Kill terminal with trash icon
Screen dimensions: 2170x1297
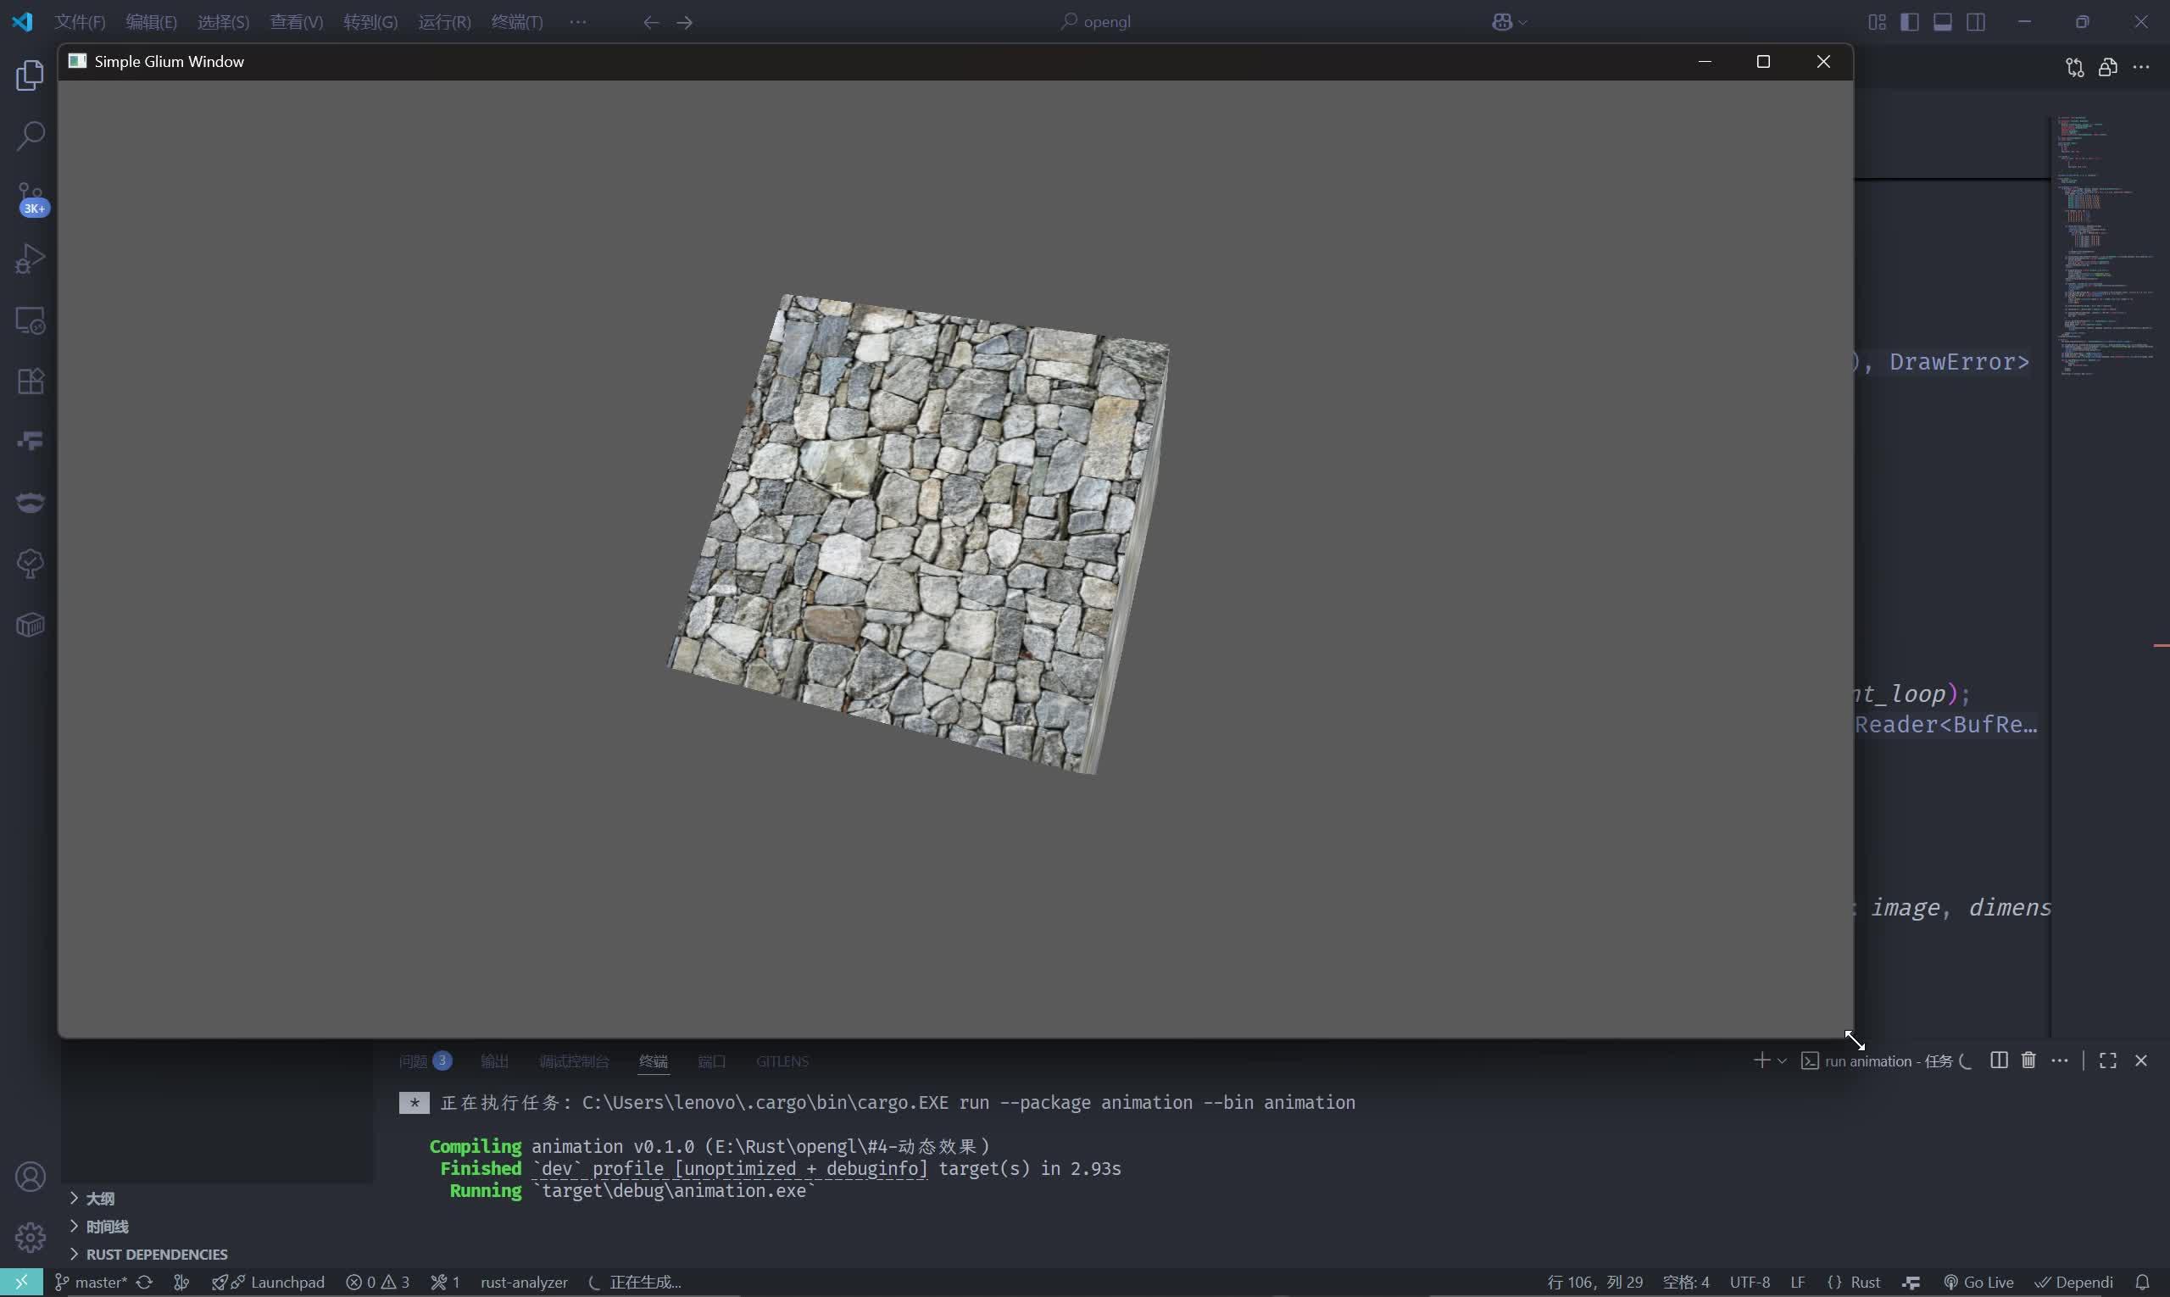pyautogui.click(x=2028, y=1060)
